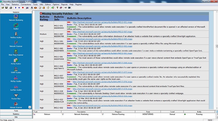
Task: Click the report scrollbar down arrow
Action: click(x=216, y=108)
